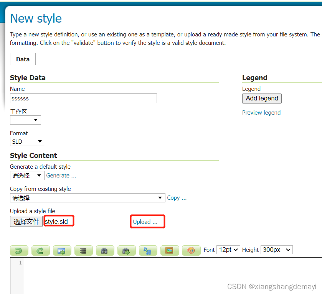Click the find binoculars icon

[105, 250]
